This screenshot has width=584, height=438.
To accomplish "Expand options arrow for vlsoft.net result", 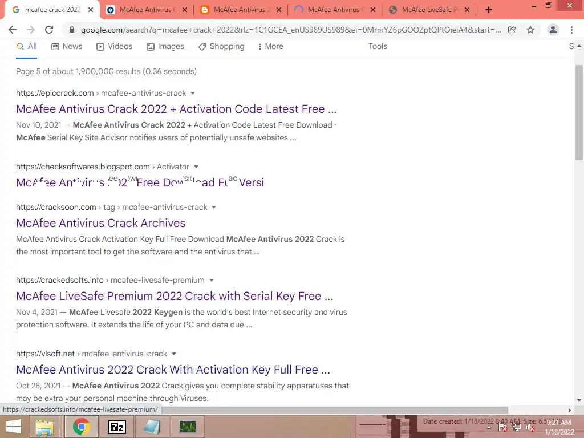I will [x=173, y=354].
